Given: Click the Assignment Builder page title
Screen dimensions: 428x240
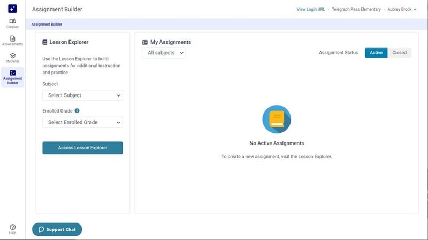Looking at the screenshot, I should coord(57,9).
